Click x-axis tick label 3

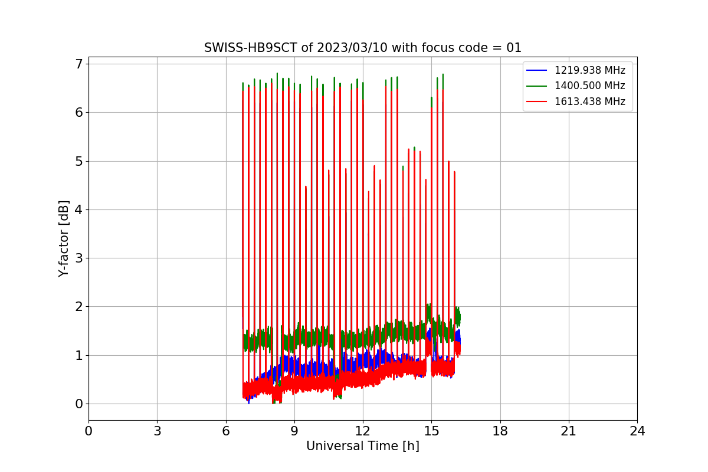point(157,431)
